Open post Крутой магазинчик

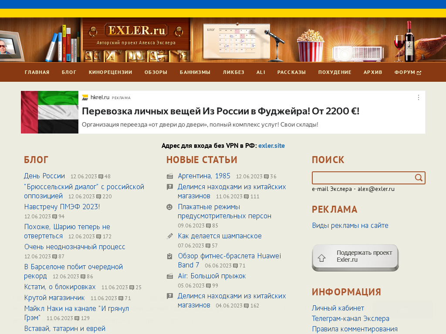54,297
